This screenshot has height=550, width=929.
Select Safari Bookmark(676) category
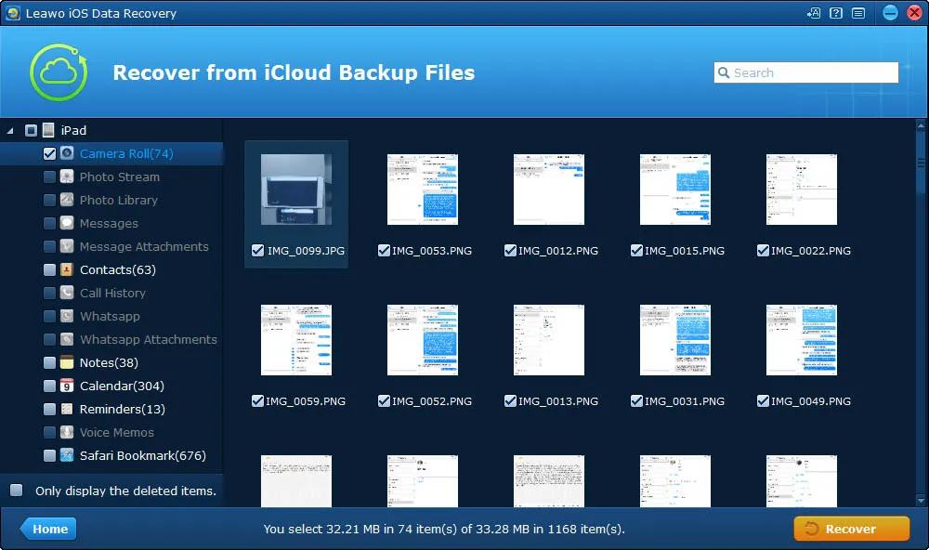click(x=143, y=455)
